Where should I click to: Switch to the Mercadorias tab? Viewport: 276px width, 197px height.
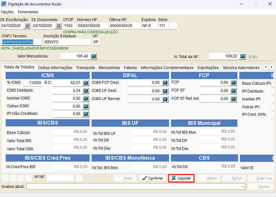(x=109, y=67)
